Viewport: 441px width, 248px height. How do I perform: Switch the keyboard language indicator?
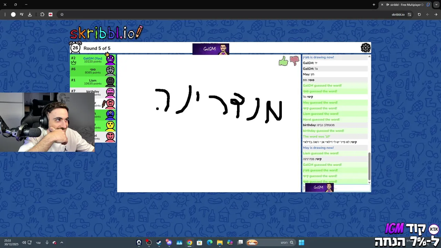tap(38, 242)
